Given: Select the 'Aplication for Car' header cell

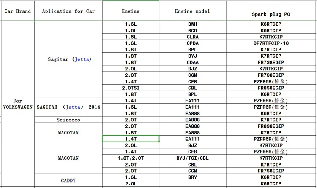Looking at the screenshot, I should coord(68,11).
